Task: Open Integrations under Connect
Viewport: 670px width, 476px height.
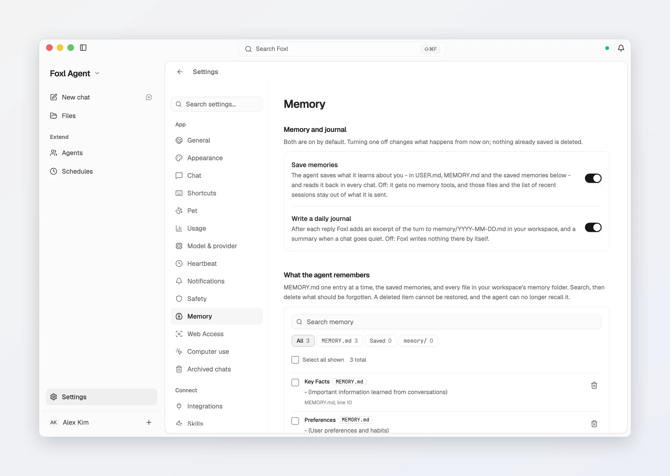Action: 216,406
